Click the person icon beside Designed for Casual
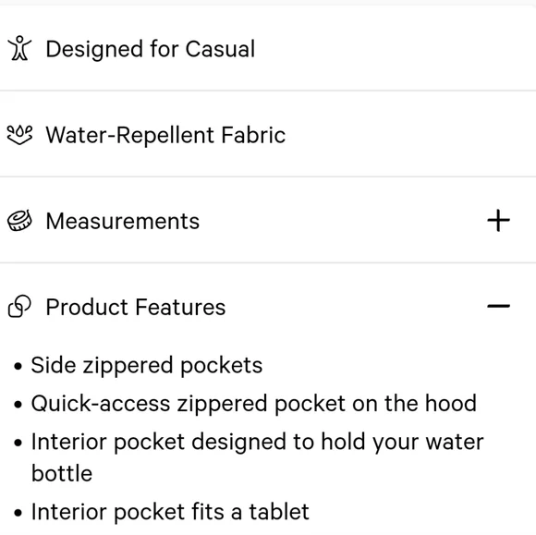Image resolution: width=536 pixels, height=535 pixels. (19, 48)
